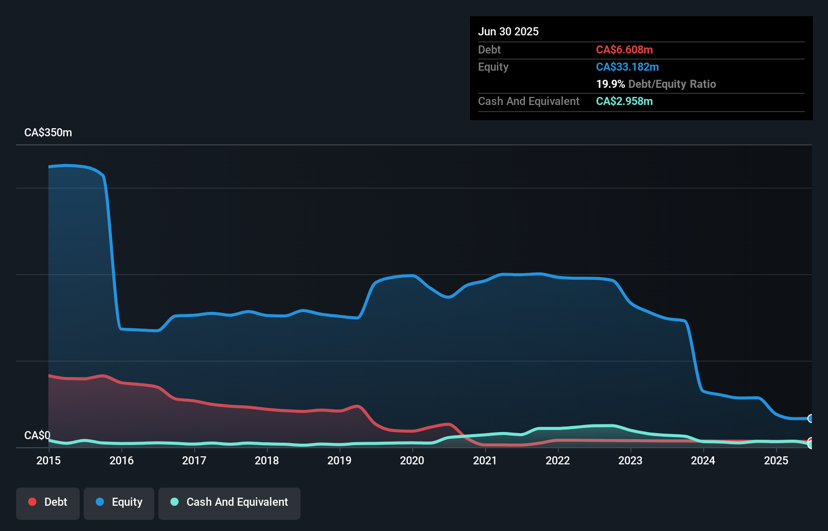
Task: Toggle the Debt series visibility
Action: (x=48, y=502)
